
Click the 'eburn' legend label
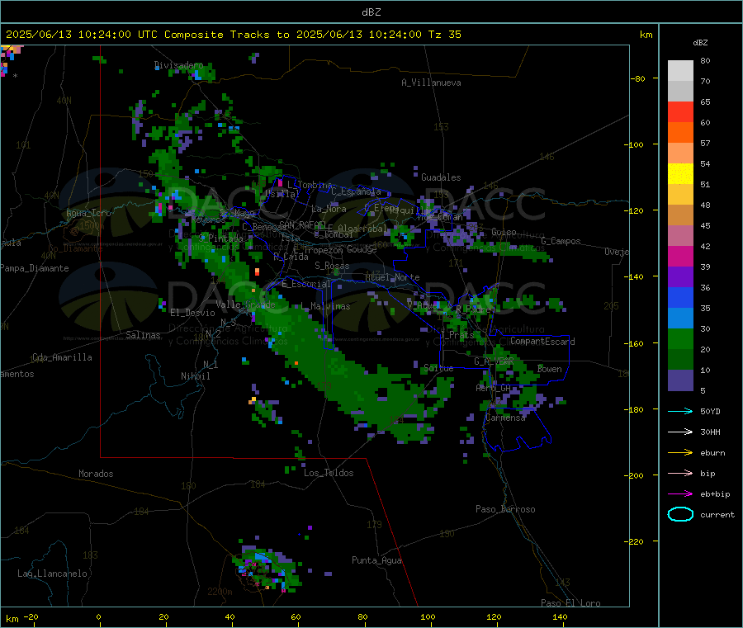tap(712, 453)
